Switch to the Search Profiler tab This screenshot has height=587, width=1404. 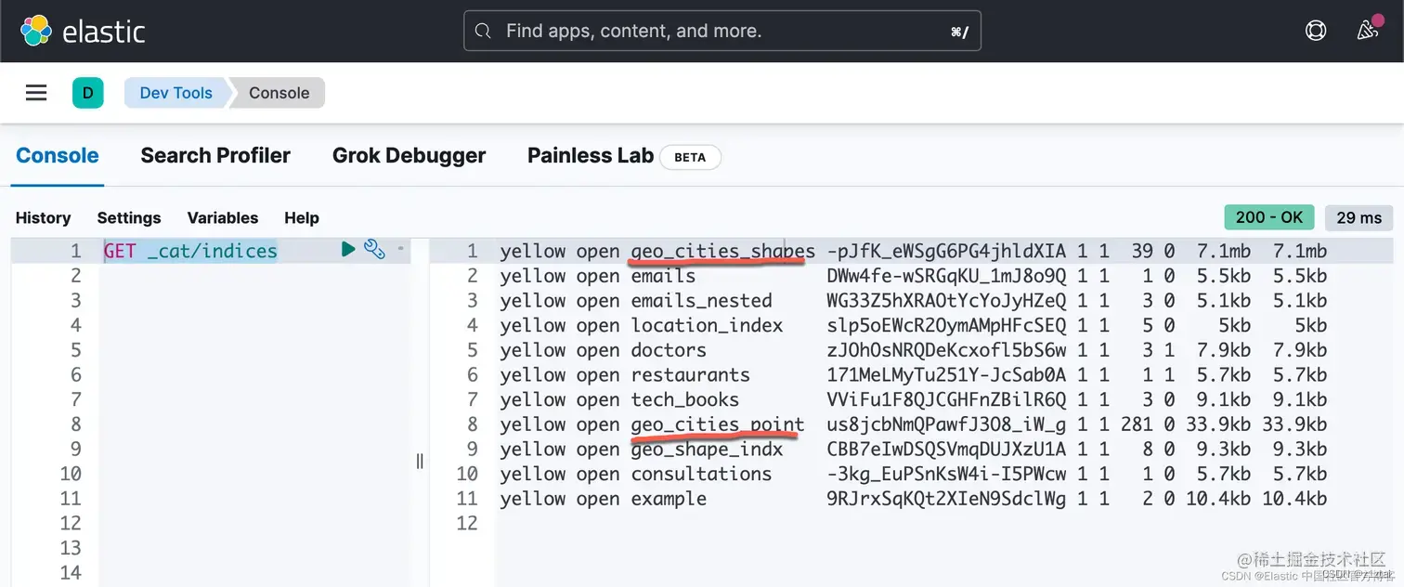coord(214,154)
